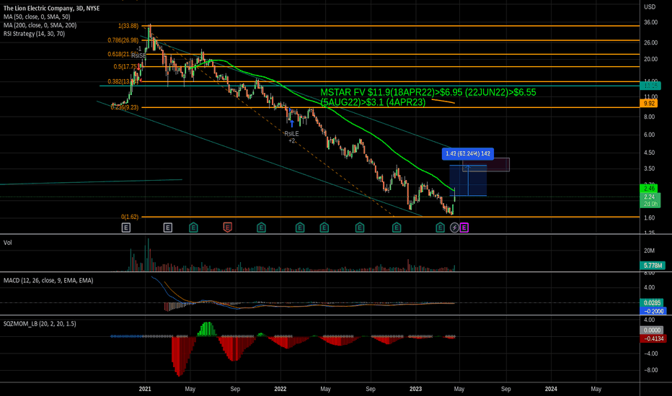Select the SQZMOM_LB indicator legend
This screenshot has height=396, width=672.
pos(40,324)
